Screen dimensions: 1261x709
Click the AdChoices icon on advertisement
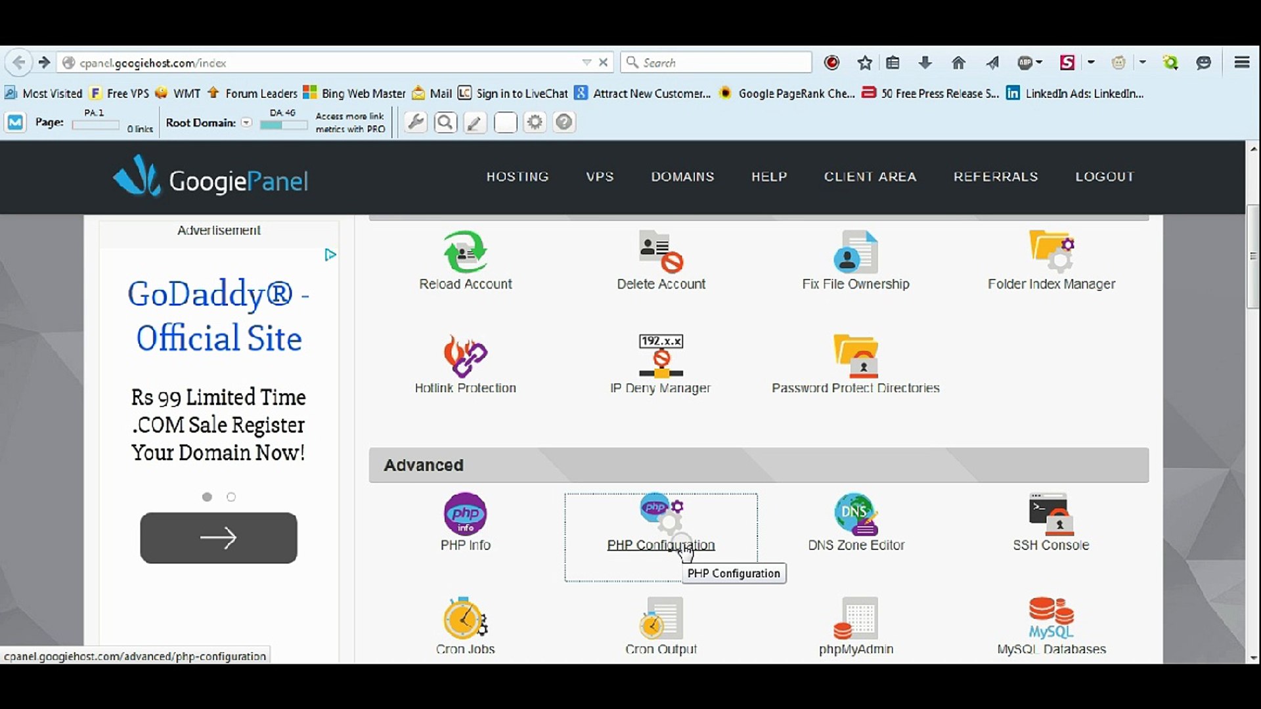pyautogui.click(x=330, y=255)
